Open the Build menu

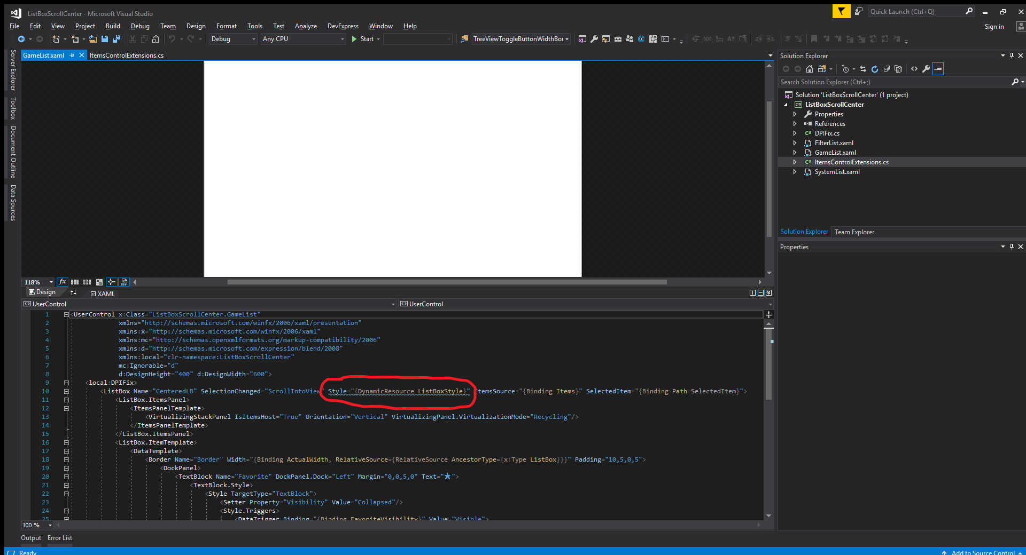point(113,26)
